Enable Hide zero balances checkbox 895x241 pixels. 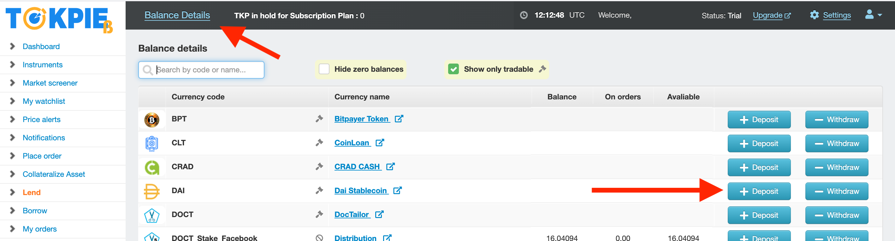coord(324,69)
